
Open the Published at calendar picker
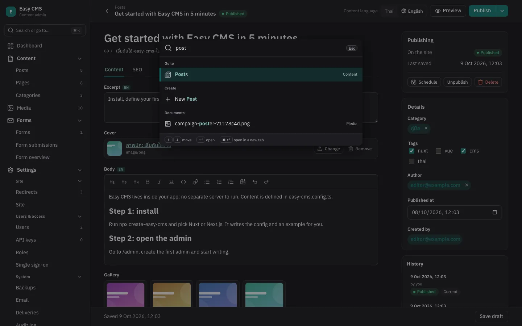(x=495, y=212)
